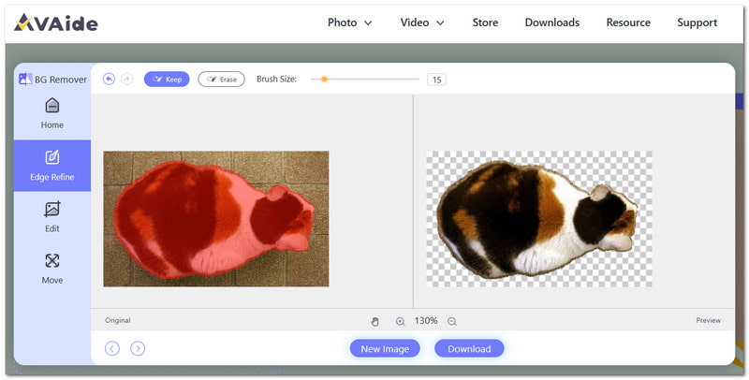
Task: Click the redo arrow icon
Action: (x=126, y=80)
